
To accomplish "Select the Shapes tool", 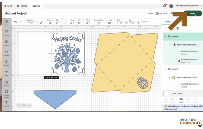I will click(x=6, y=53).
